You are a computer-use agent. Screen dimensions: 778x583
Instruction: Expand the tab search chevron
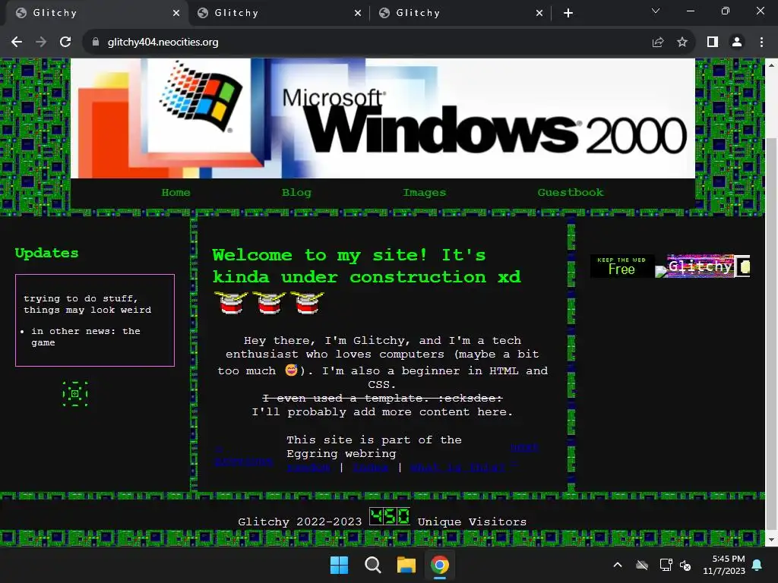tap(656, 11)
